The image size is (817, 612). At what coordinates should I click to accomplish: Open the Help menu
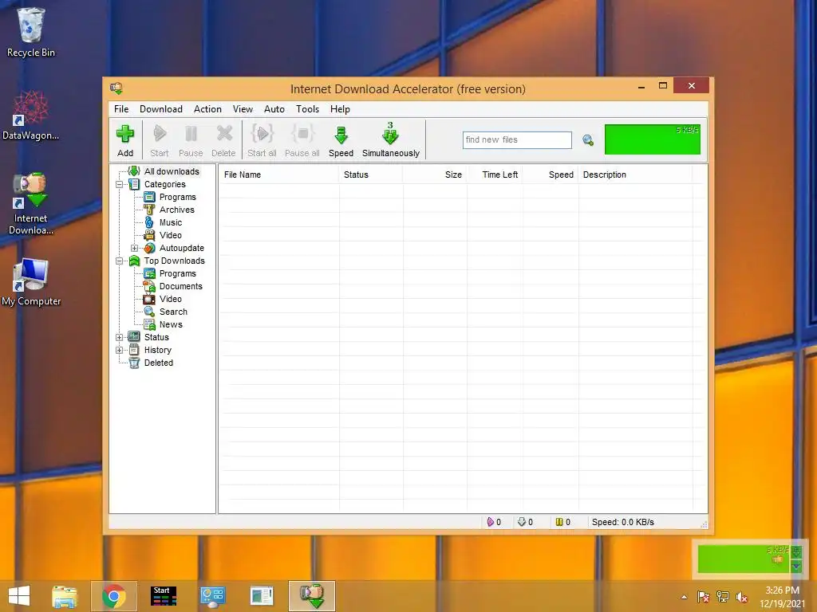pyautogui.click(x=340, y=109)
